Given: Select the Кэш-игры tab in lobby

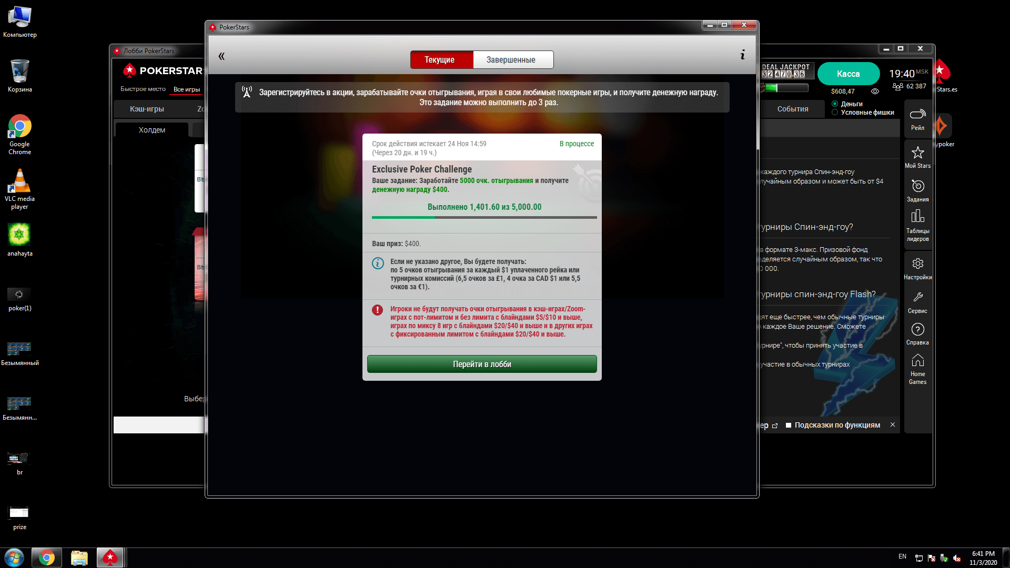Looking at the screenshot, I should click(x=147, y=109).
